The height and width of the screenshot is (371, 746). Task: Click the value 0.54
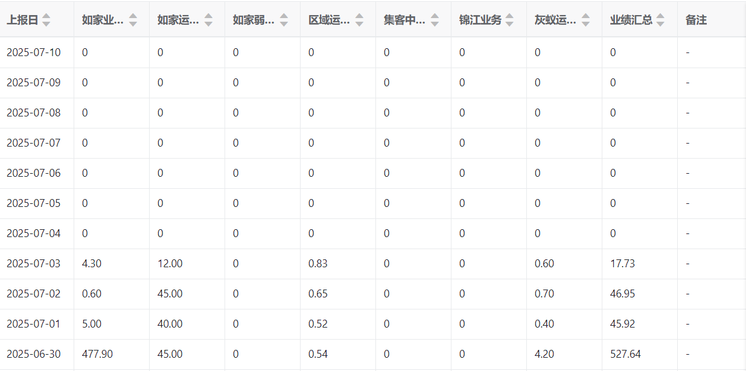point(318,354)
